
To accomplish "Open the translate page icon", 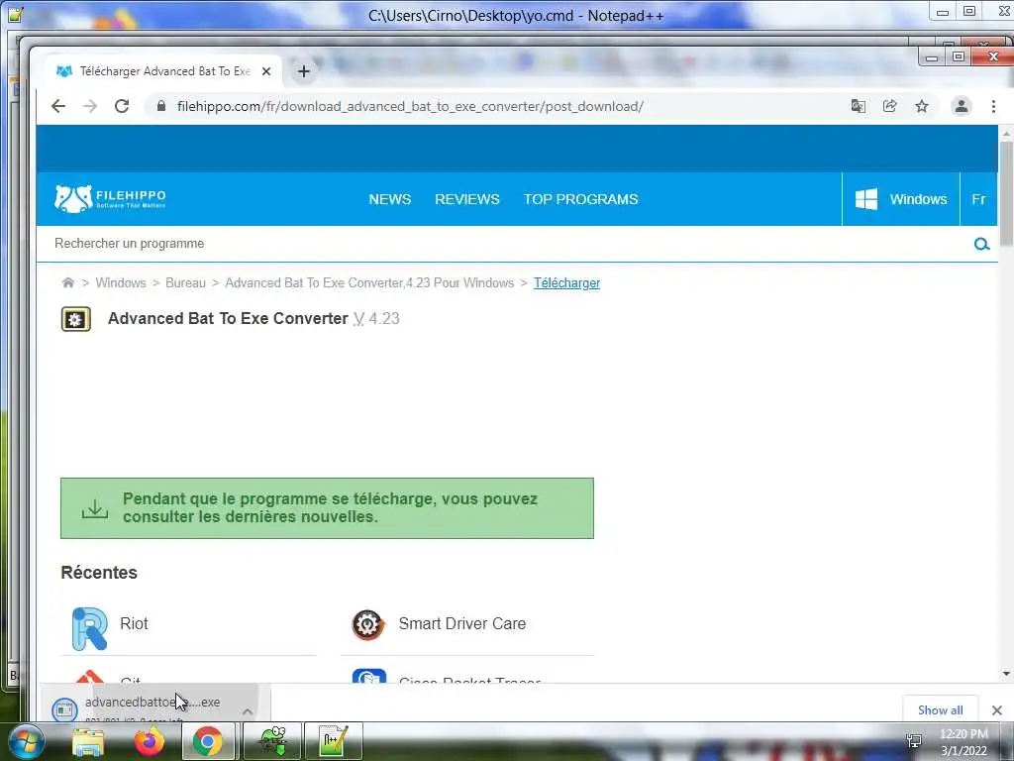I will [x=859, y=106].
